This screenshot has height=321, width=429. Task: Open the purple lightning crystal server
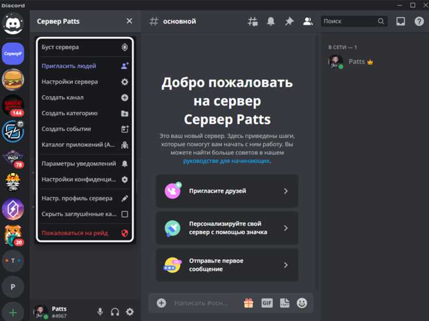(x=13, y=209)
